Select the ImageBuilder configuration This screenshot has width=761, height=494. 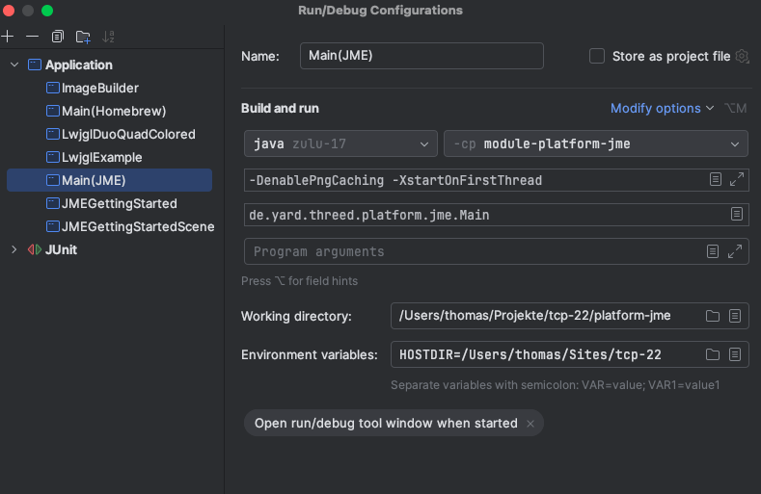tap(99, 89)
